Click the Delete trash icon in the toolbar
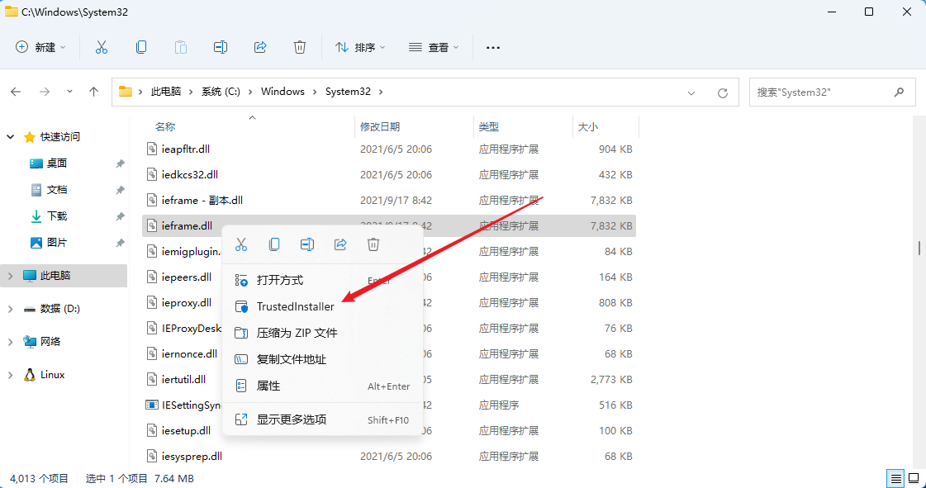This screenshot has width=926, height=488. pyautogui.click(x=299, y=47)
